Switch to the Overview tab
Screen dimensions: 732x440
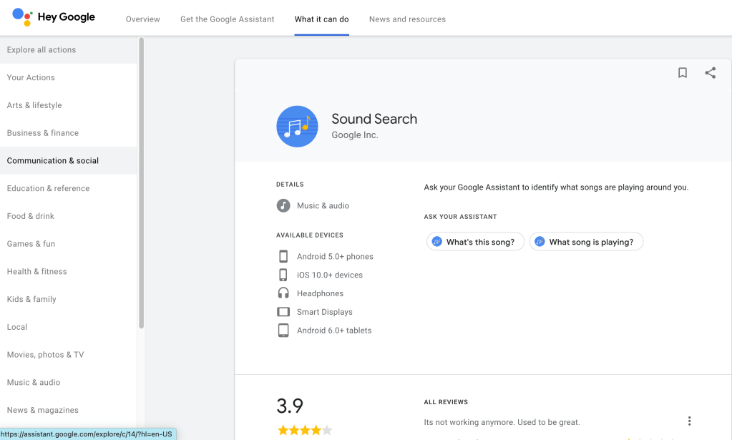click(143, 19)
